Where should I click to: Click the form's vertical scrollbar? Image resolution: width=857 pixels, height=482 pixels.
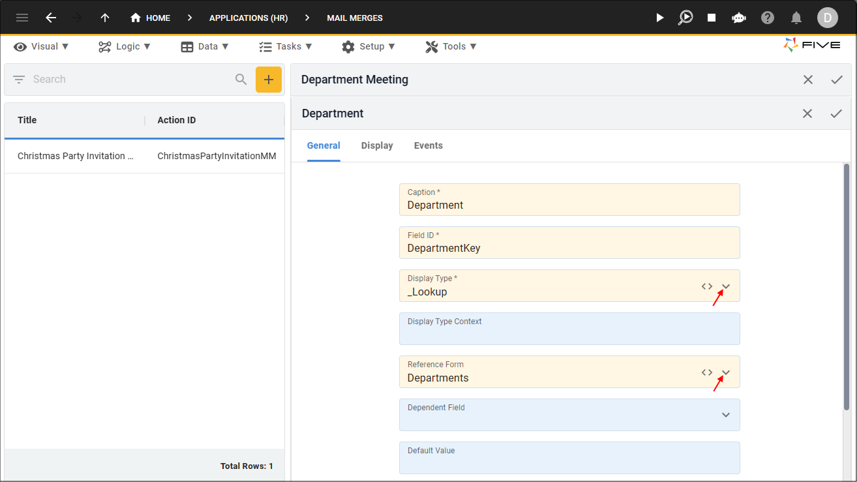(847, 287)
